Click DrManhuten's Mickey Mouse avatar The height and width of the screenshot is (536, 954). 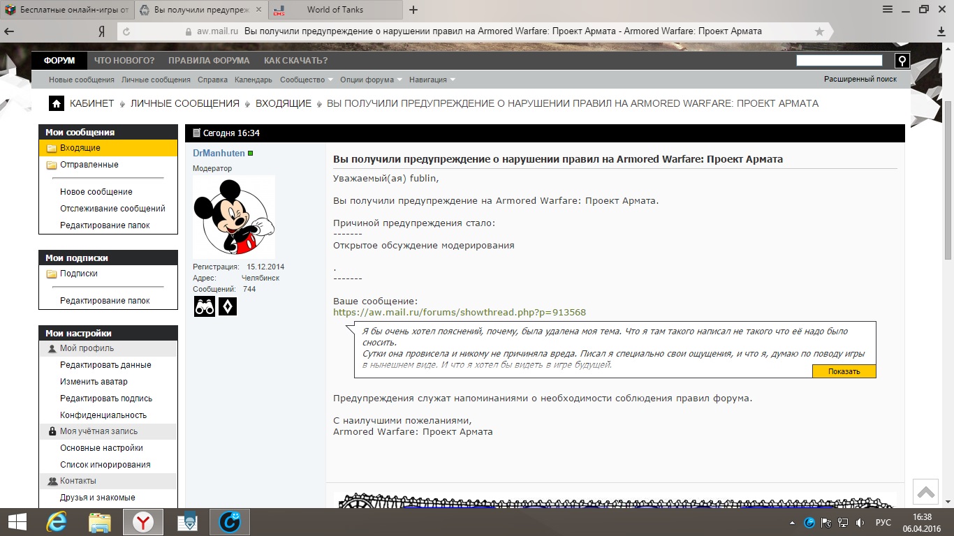pyautogui.click(x=233, y=216)
